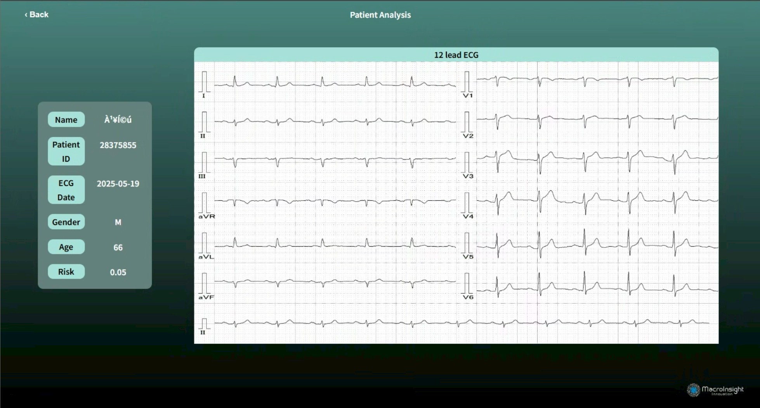The height and width of the screenshot is (408, 760).
Task: Click the aVL lead label
Action: 206,257
